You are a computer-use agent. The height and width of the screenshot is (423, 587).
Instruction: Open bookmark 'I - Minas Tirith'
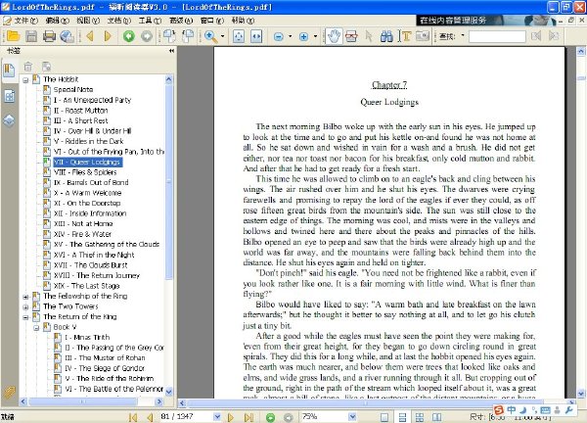87,337
